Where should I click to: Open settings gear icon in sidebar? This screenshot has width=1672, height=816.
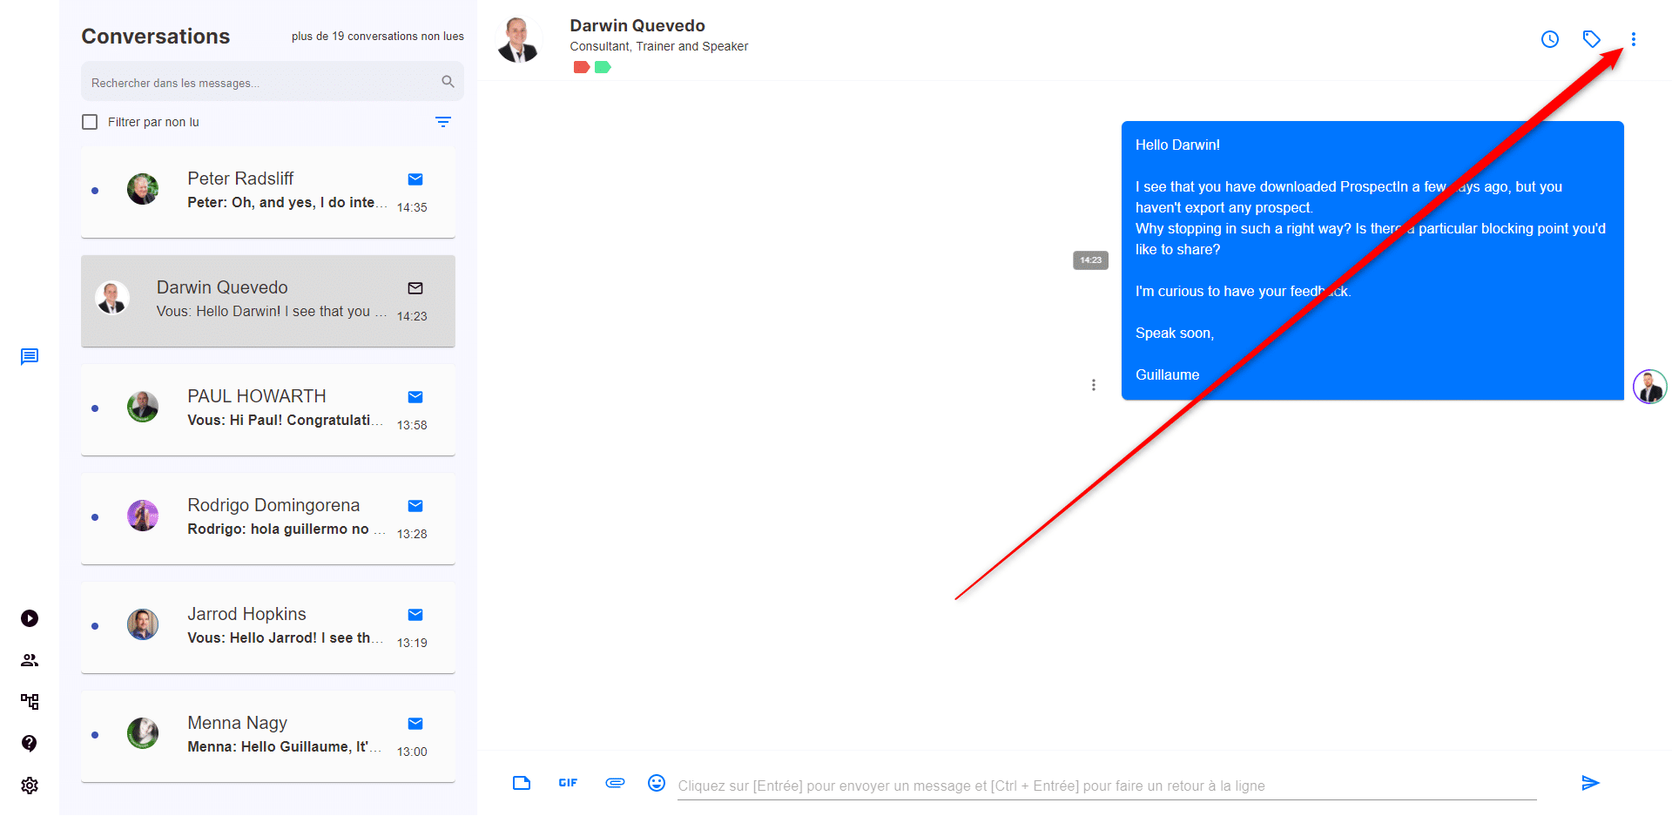click(x=30, y=786)
